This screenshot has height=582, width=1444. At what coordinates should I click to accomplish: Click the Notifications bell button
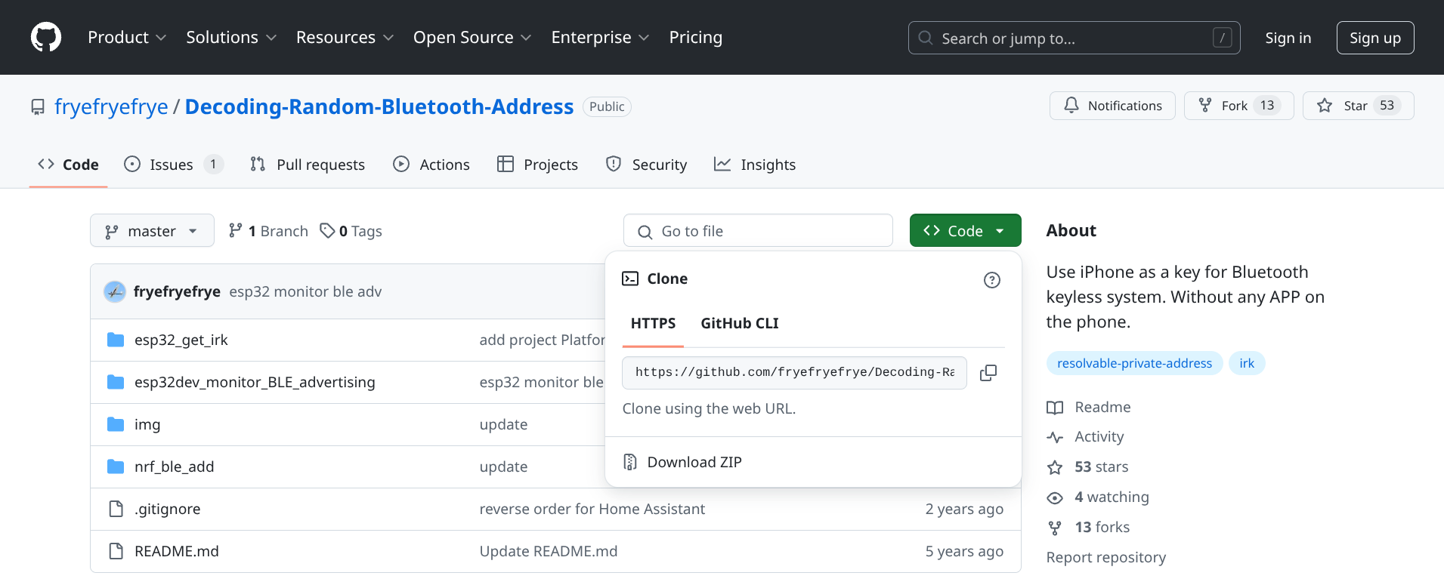1112,106
